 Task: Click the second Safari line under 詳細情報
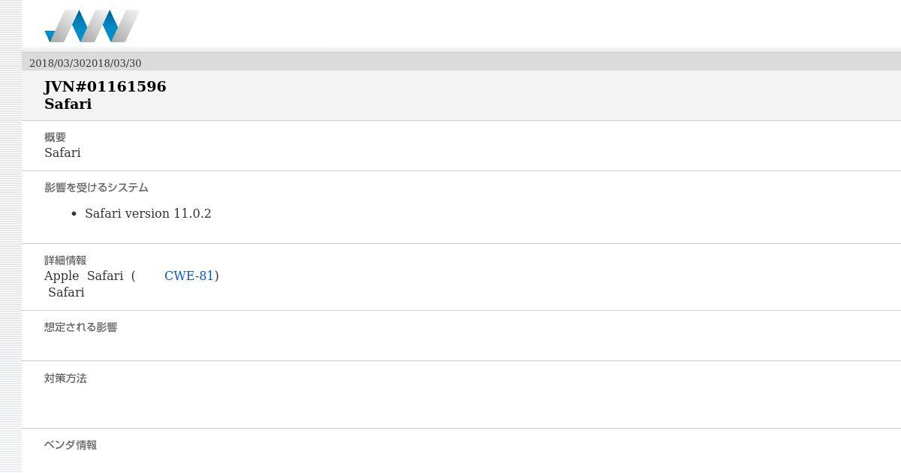point(66,292)
